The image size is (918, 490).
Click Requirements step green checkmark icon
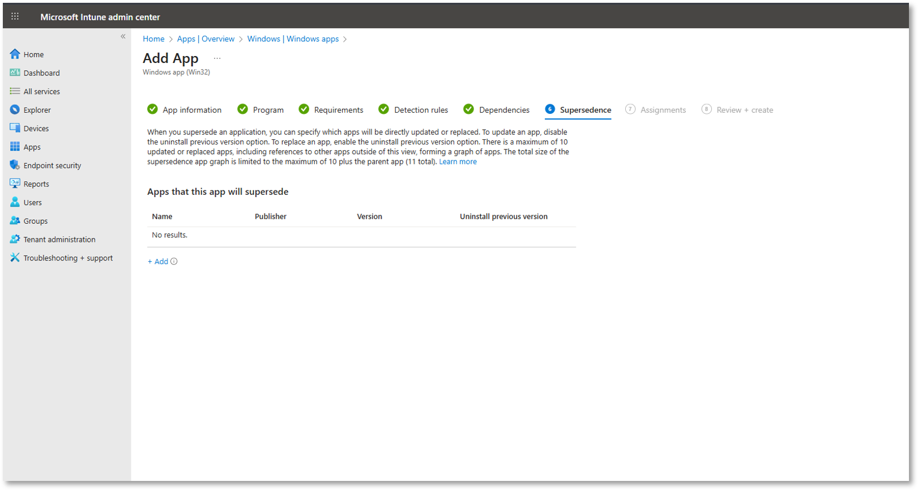(304, 109)
